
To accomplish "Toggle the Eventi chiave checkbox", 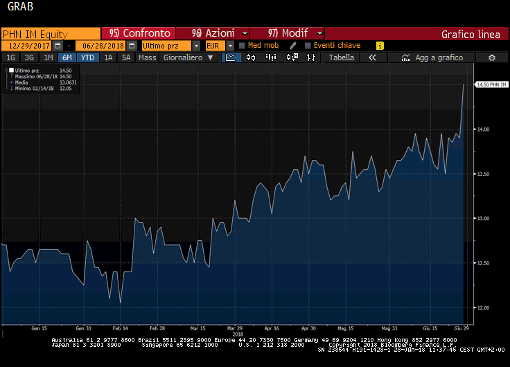I will (308, 45).
